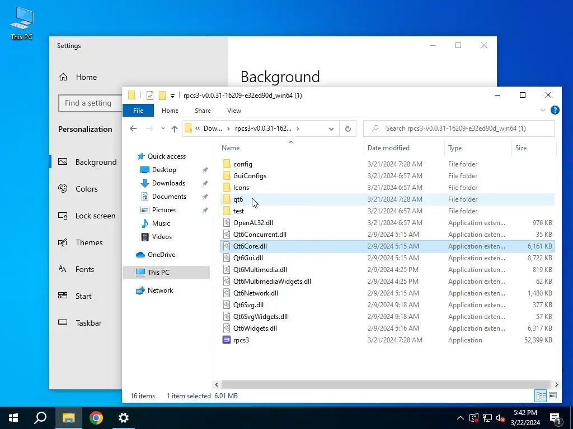The height and width of the screenshot is (429, 573).
Task: Expand the rpcs3 folder breadcrumb arrow
Action: 298,128
